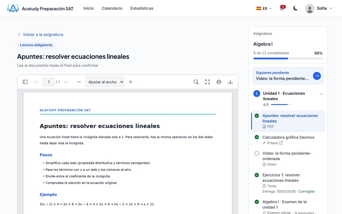This screenshot has width=342, height=214.
Task: Open 'Vídeo: la forma pendiente-ordenada' lesson
Action: tap(288, 159)
